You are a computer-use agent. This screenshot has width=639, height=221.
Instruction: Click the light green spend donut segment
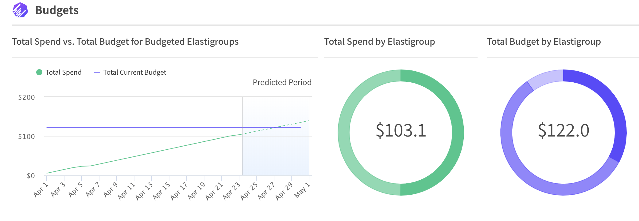pos(344,133)
